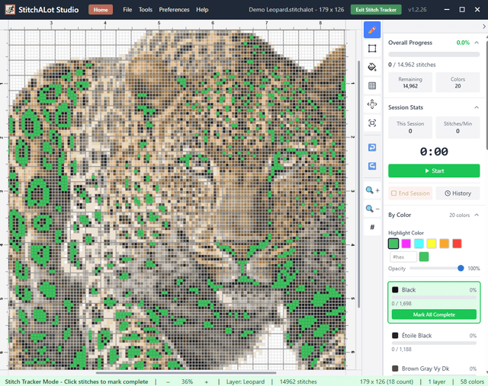The image size is (488, 386).
Task: Undo the last action
Action: click(x=372, y=147)
